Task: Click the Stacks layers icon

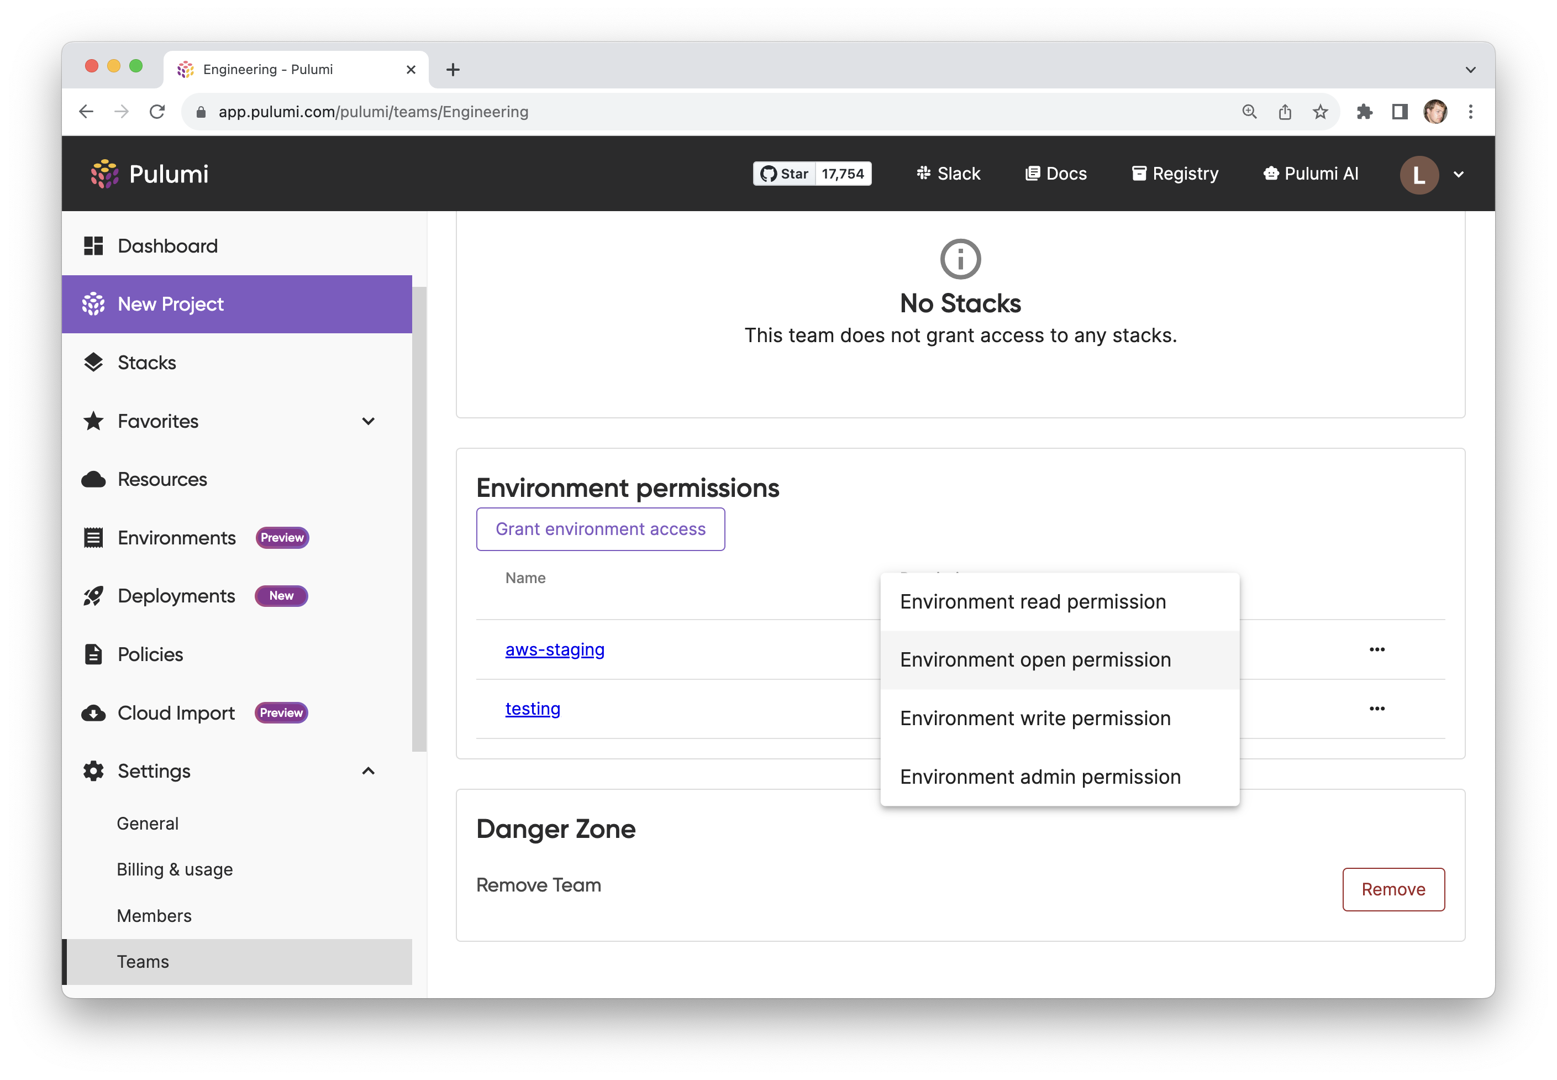Action: click(93, 362)
